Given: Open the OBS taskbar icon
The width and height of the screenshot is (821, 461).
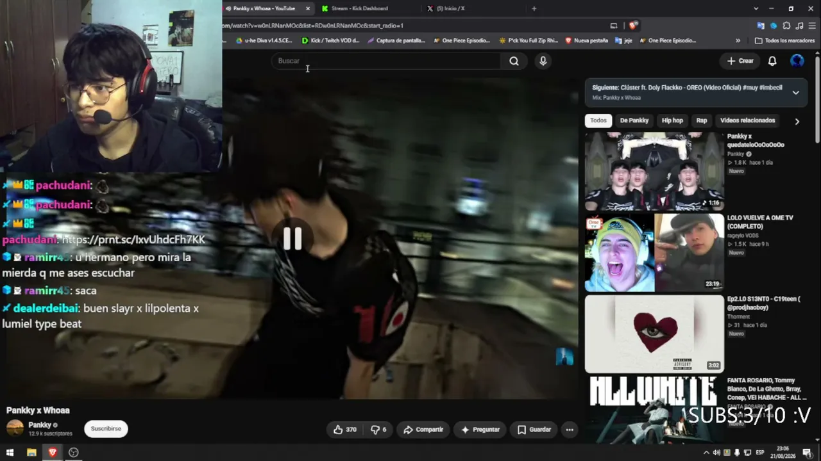Looking at the screenshot, I should tap(74, 452).
